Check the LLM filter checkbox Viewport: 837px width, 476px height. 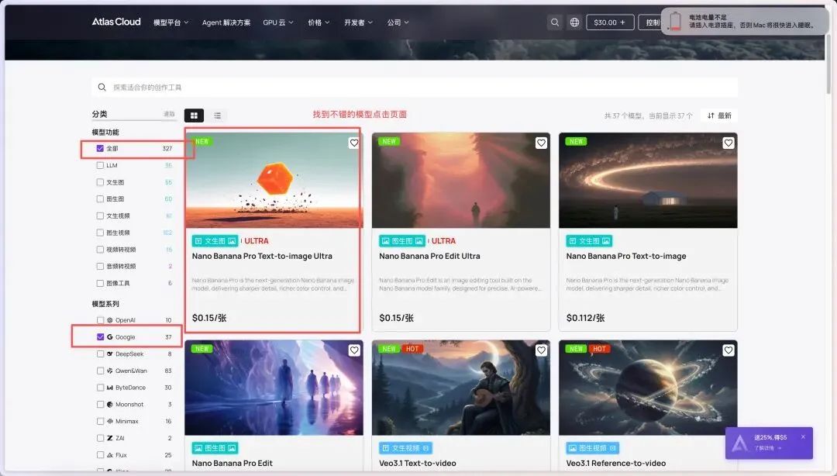(100, 166)
